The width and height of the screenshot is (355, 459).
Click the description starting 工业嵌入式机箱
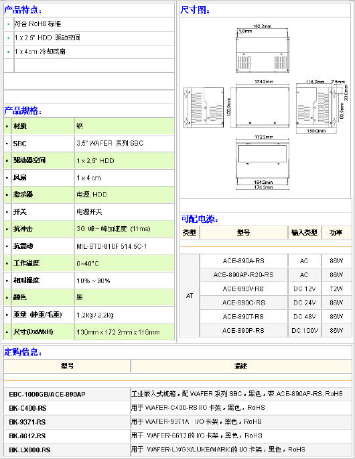click(236, 393)
